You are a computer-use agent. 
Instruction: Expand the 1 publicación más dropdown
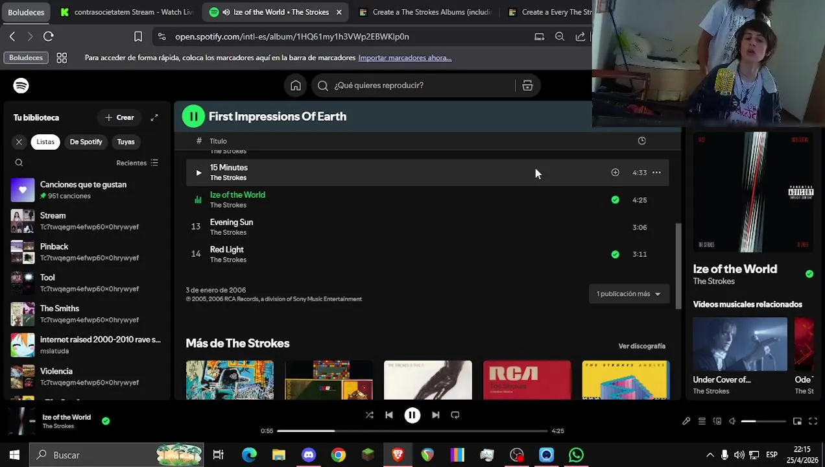tap(628, 294)
